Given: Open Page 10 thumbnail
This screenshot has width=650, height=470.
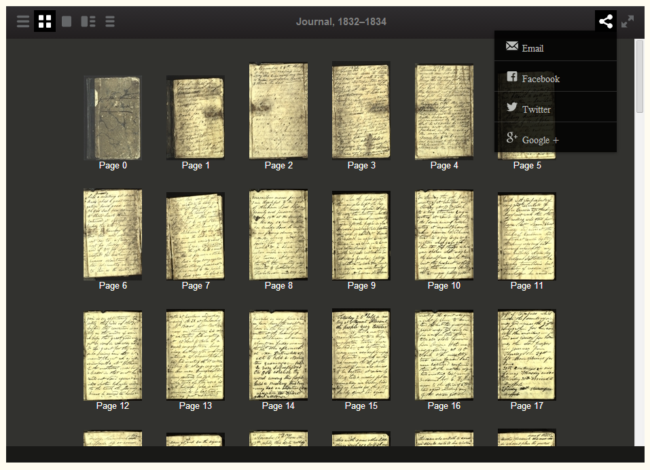Looking at the screenshot, I should 444,235.
